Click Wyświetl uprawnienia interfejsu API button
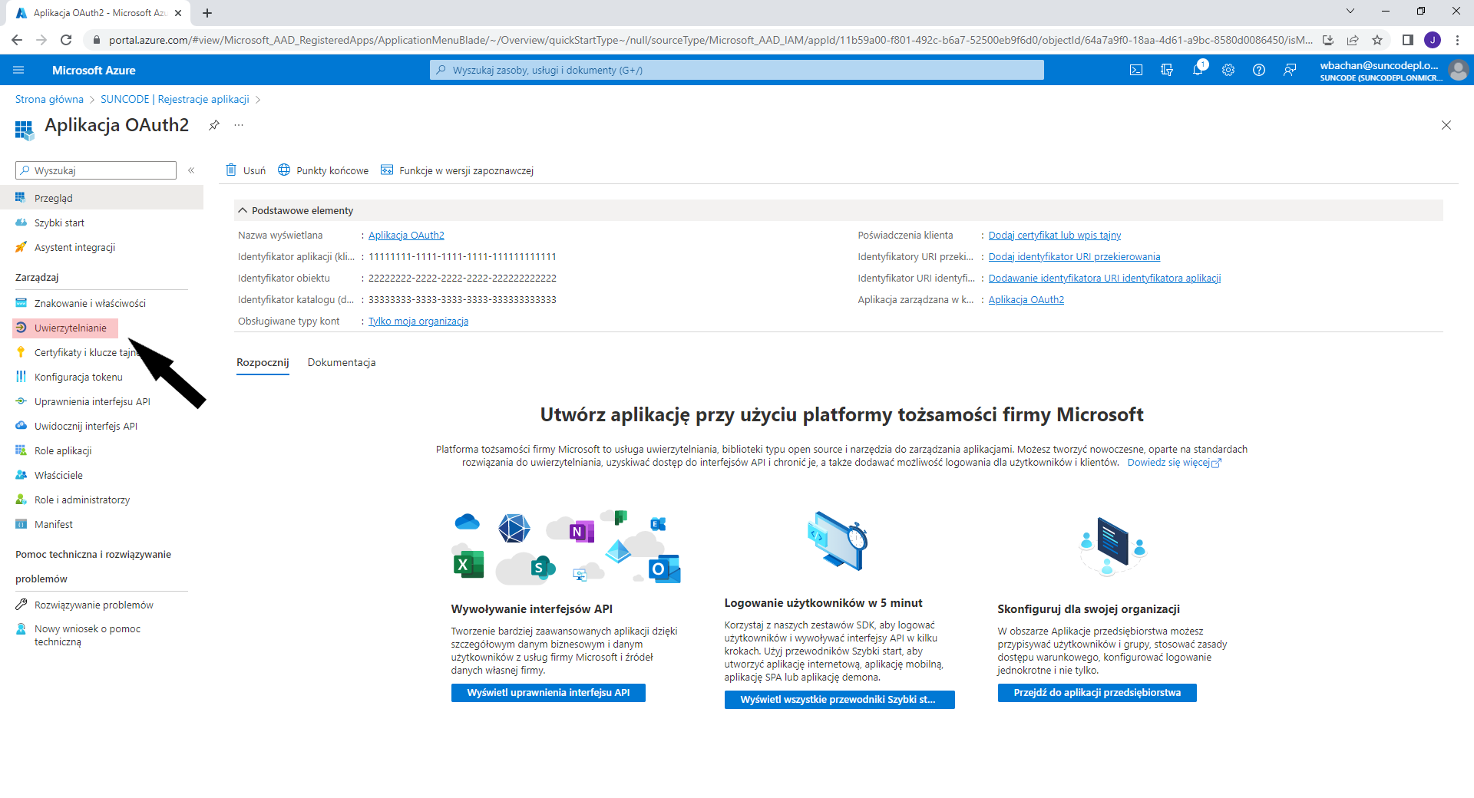This screenshot has height=798, width=1474. pyautogui.click(x=548, y=692)
